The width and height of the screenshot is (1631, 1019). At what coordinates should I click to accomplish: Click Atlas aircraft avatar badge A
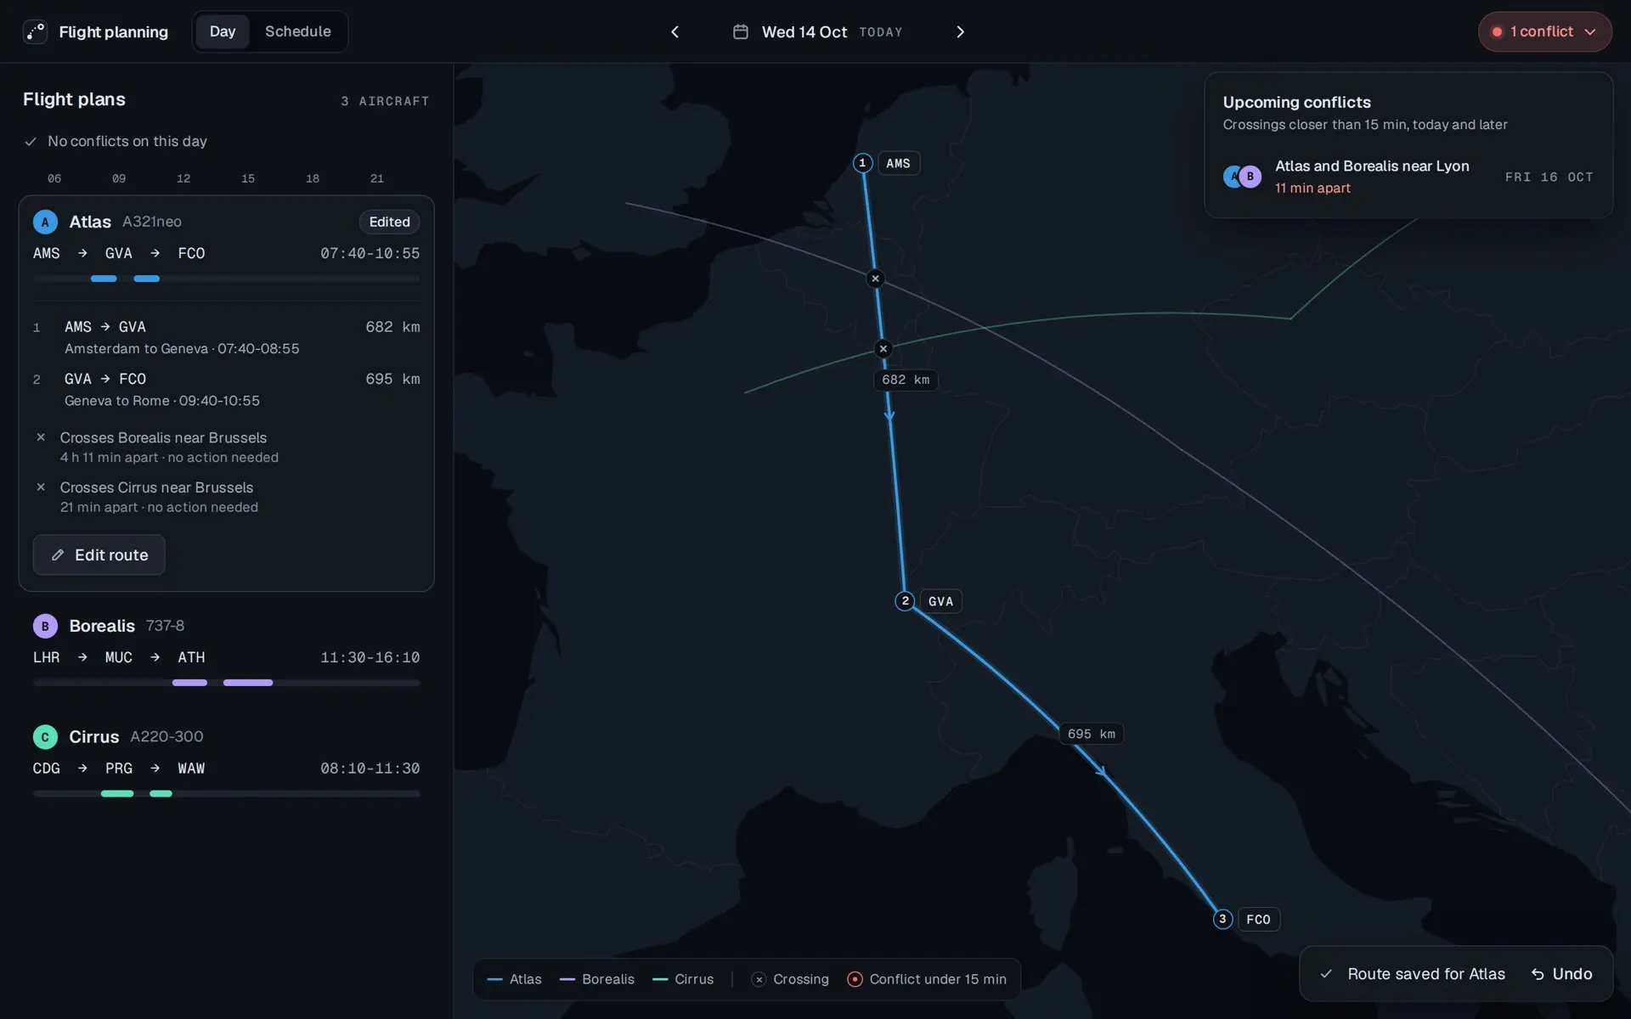[x=45, y=222]
